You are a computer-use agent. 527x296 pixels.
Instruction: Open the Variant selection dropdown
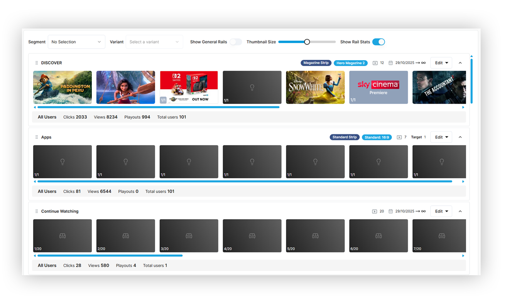click(154, 42)
